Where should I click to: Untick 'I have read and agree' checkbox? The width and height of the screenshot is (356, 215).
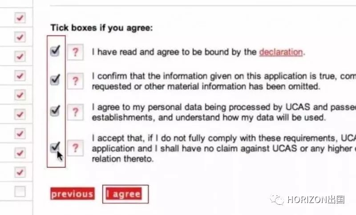(55, 50)
